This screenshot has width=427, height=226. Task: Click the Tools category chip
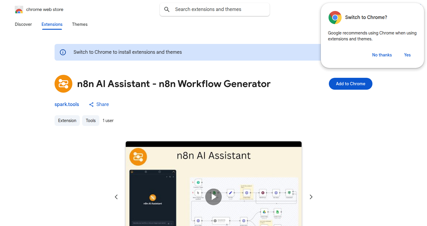point(91,121)
